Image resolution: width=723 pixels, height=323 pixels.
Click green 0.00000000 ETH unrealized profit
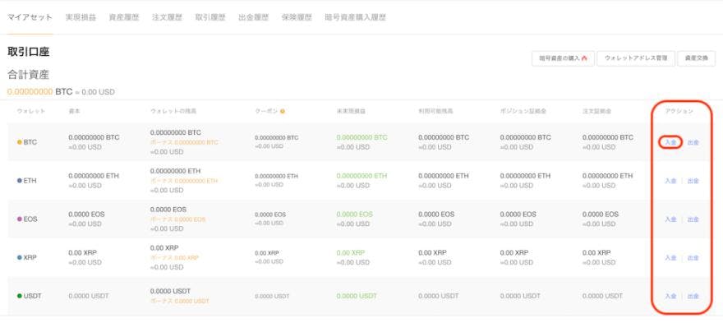click(362, 176)
